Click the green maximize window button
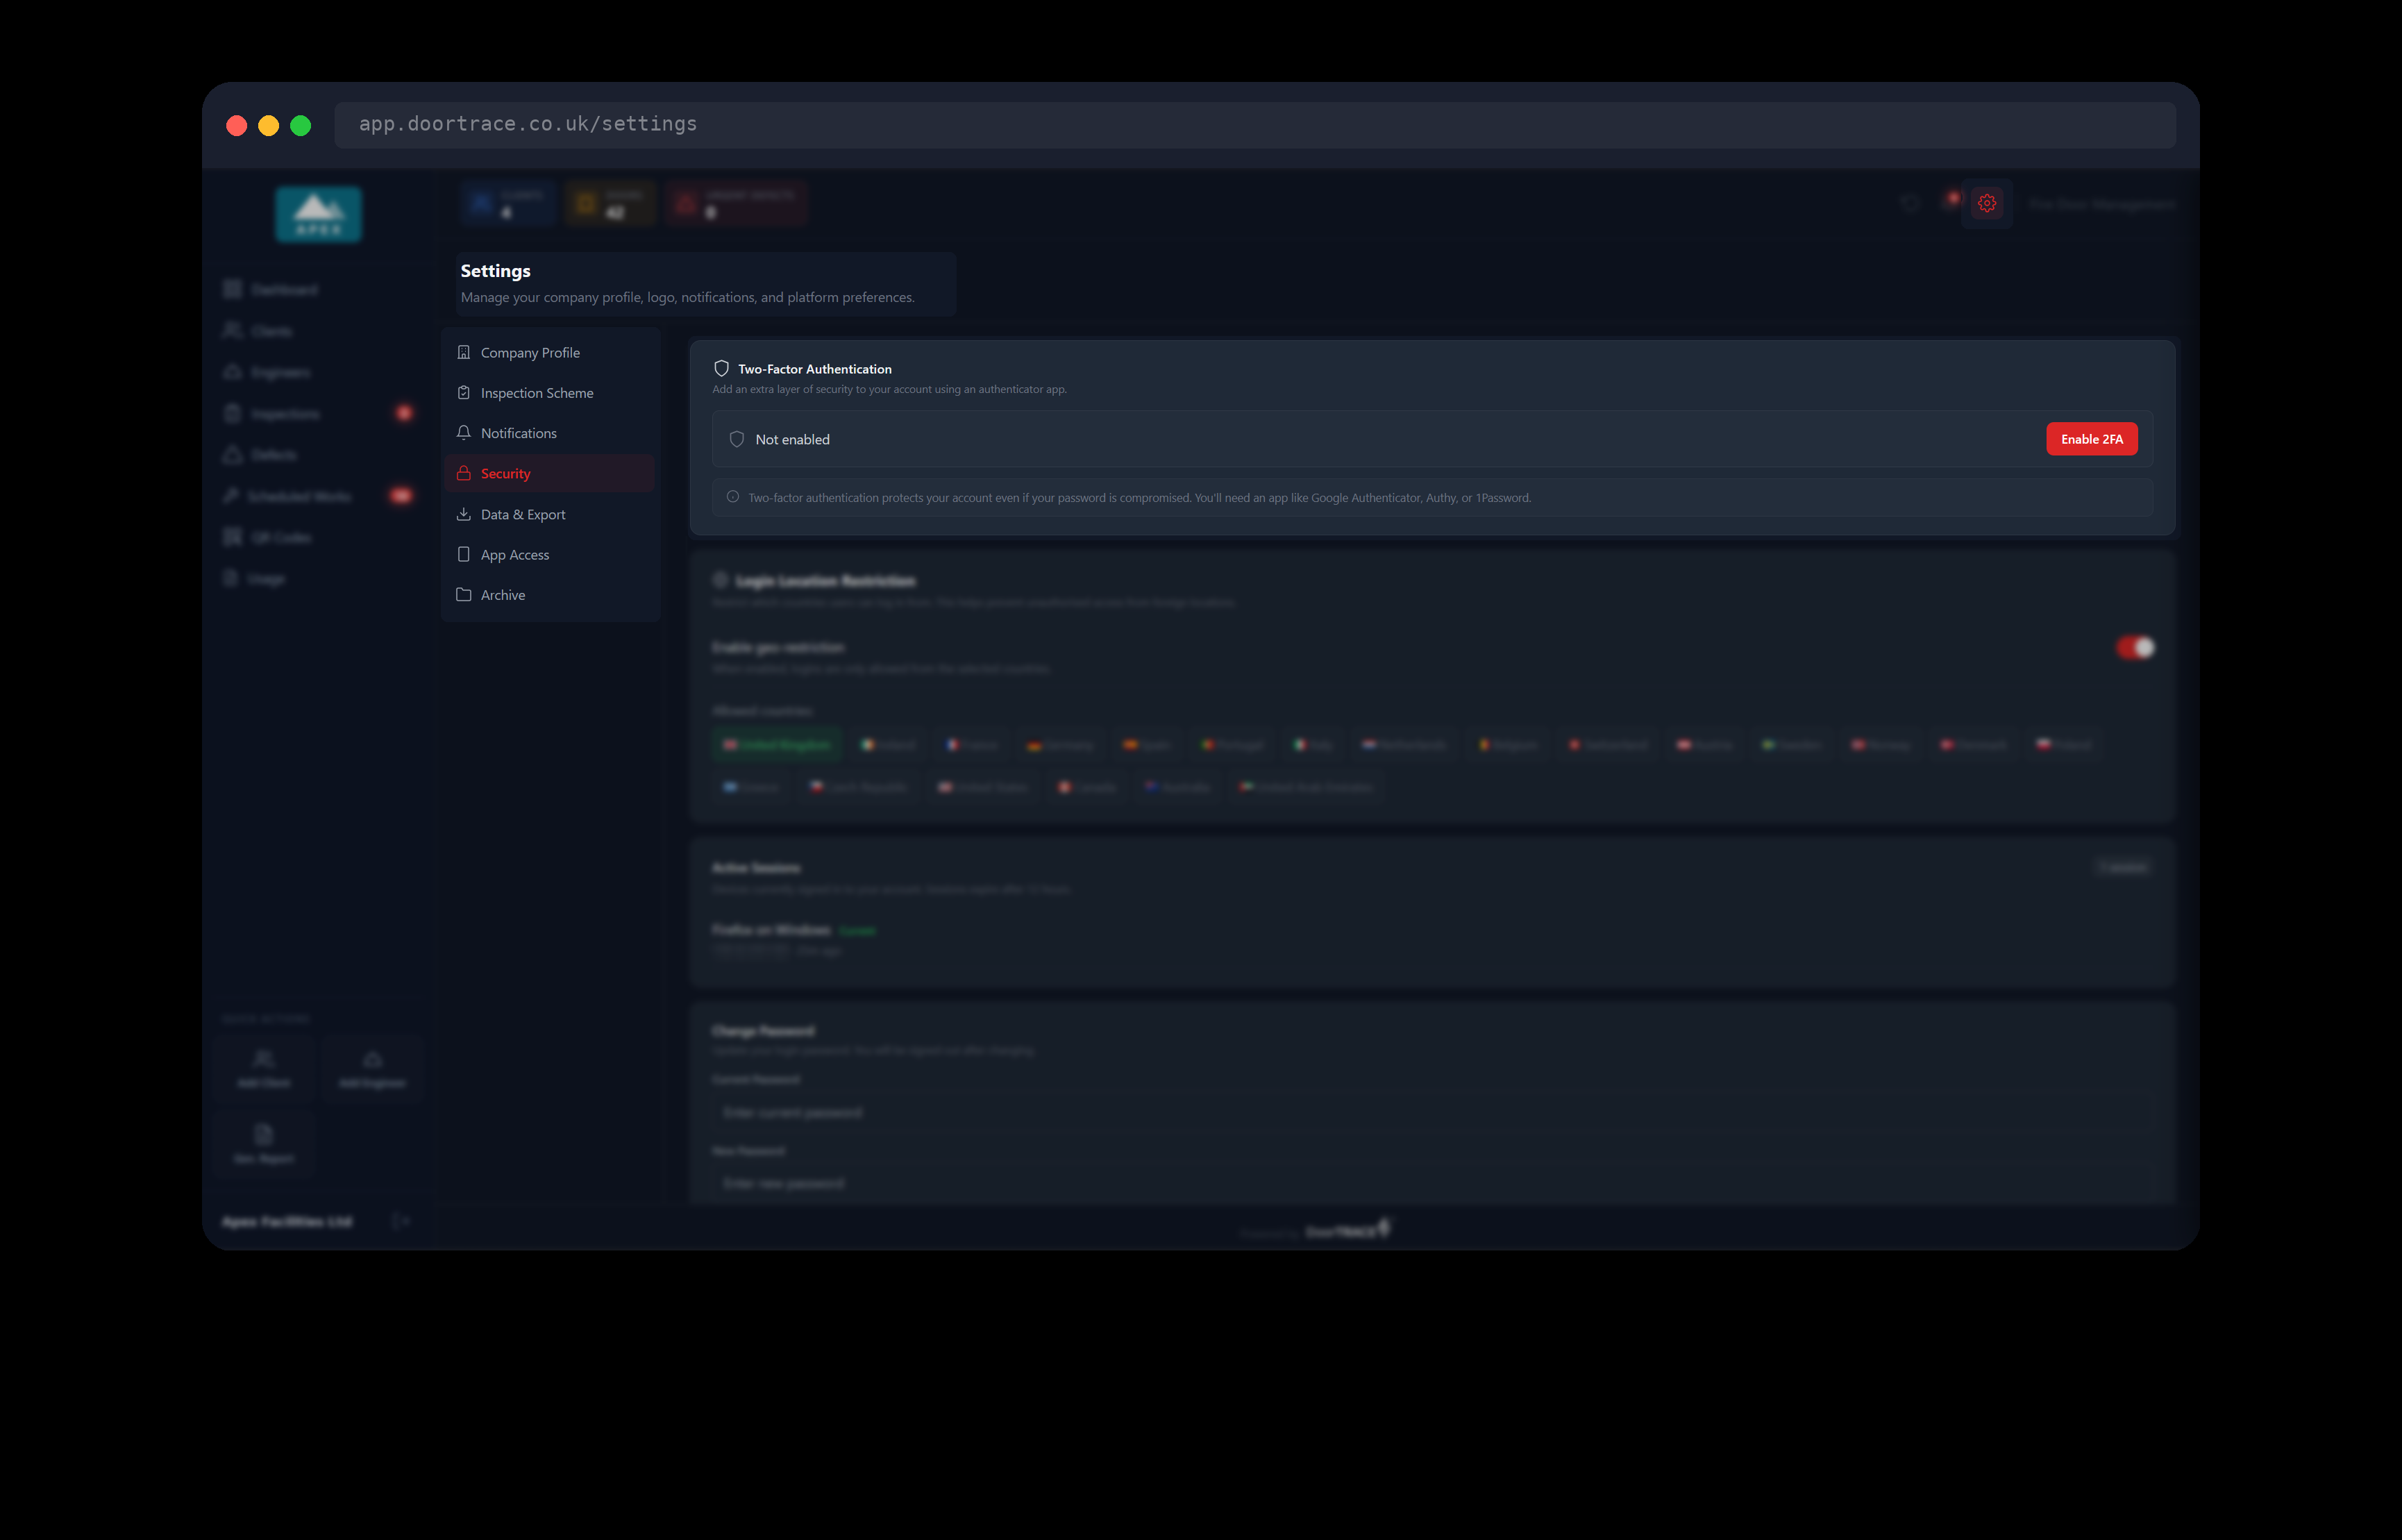 [301, 125]
